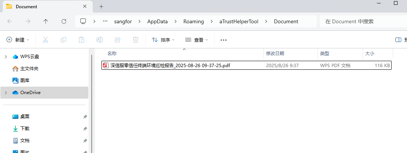Navigate to AppData in the breadcrumb

157,21
